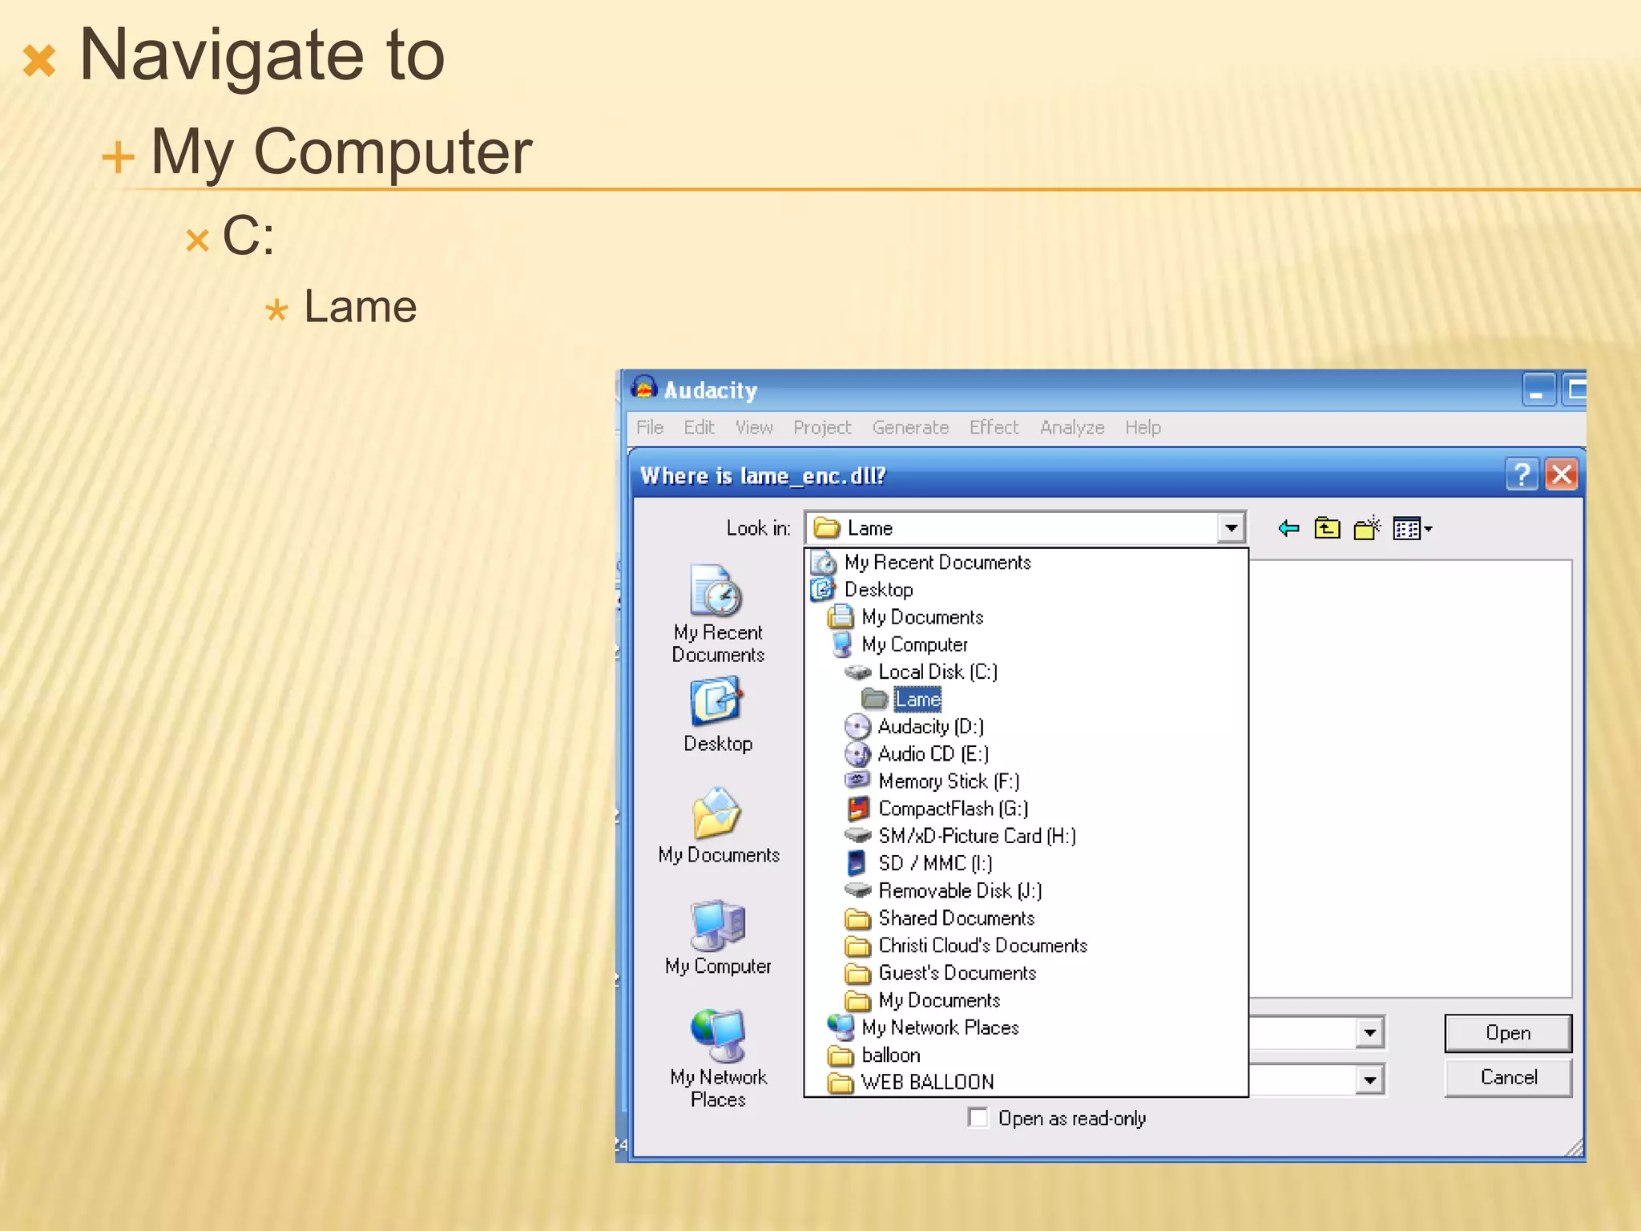Open the files of type dropdown arrow
Viewport: 1641px width, 1231px height.
(x=1369, y=1080)
